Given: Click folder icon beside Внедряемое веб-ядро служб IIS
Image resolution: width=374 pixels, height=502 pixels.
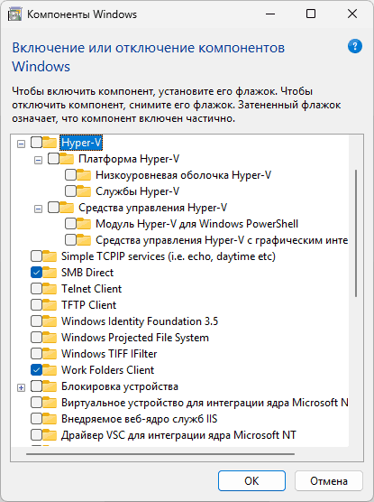Looking at the screenshot, I should 50,419.
